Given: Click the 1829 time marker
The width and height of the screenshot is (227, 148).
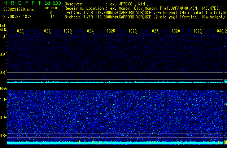Looking at the screenshot, I should [197, 31].
